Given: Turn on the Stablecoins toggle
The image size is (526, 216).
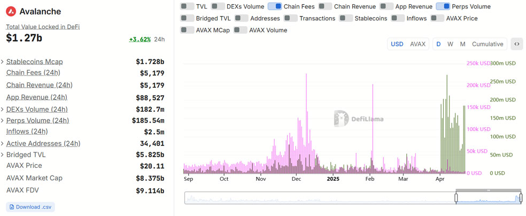Looking at the screenshot, I should tap(346, 19).
